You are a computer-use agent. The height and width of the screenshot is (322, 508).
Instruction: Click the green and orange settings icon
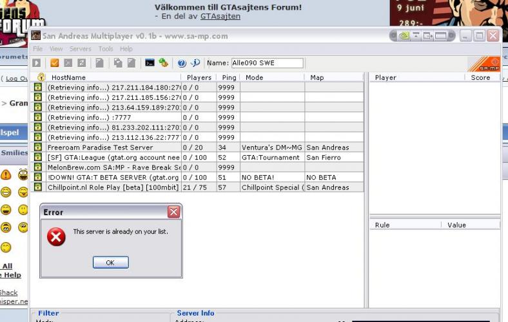[164, 62]
